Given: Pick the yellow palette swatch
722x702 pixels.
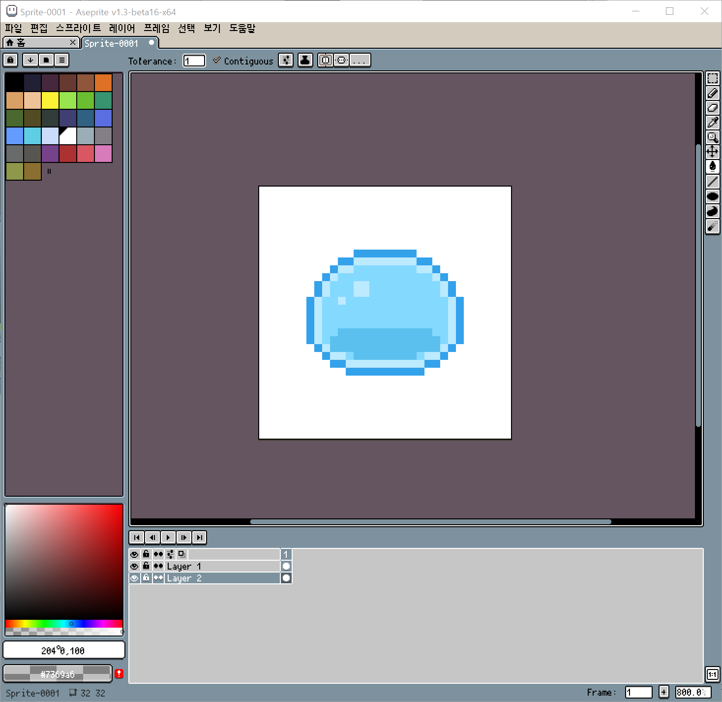Looking at the screenshot, I should pos(50,100).
